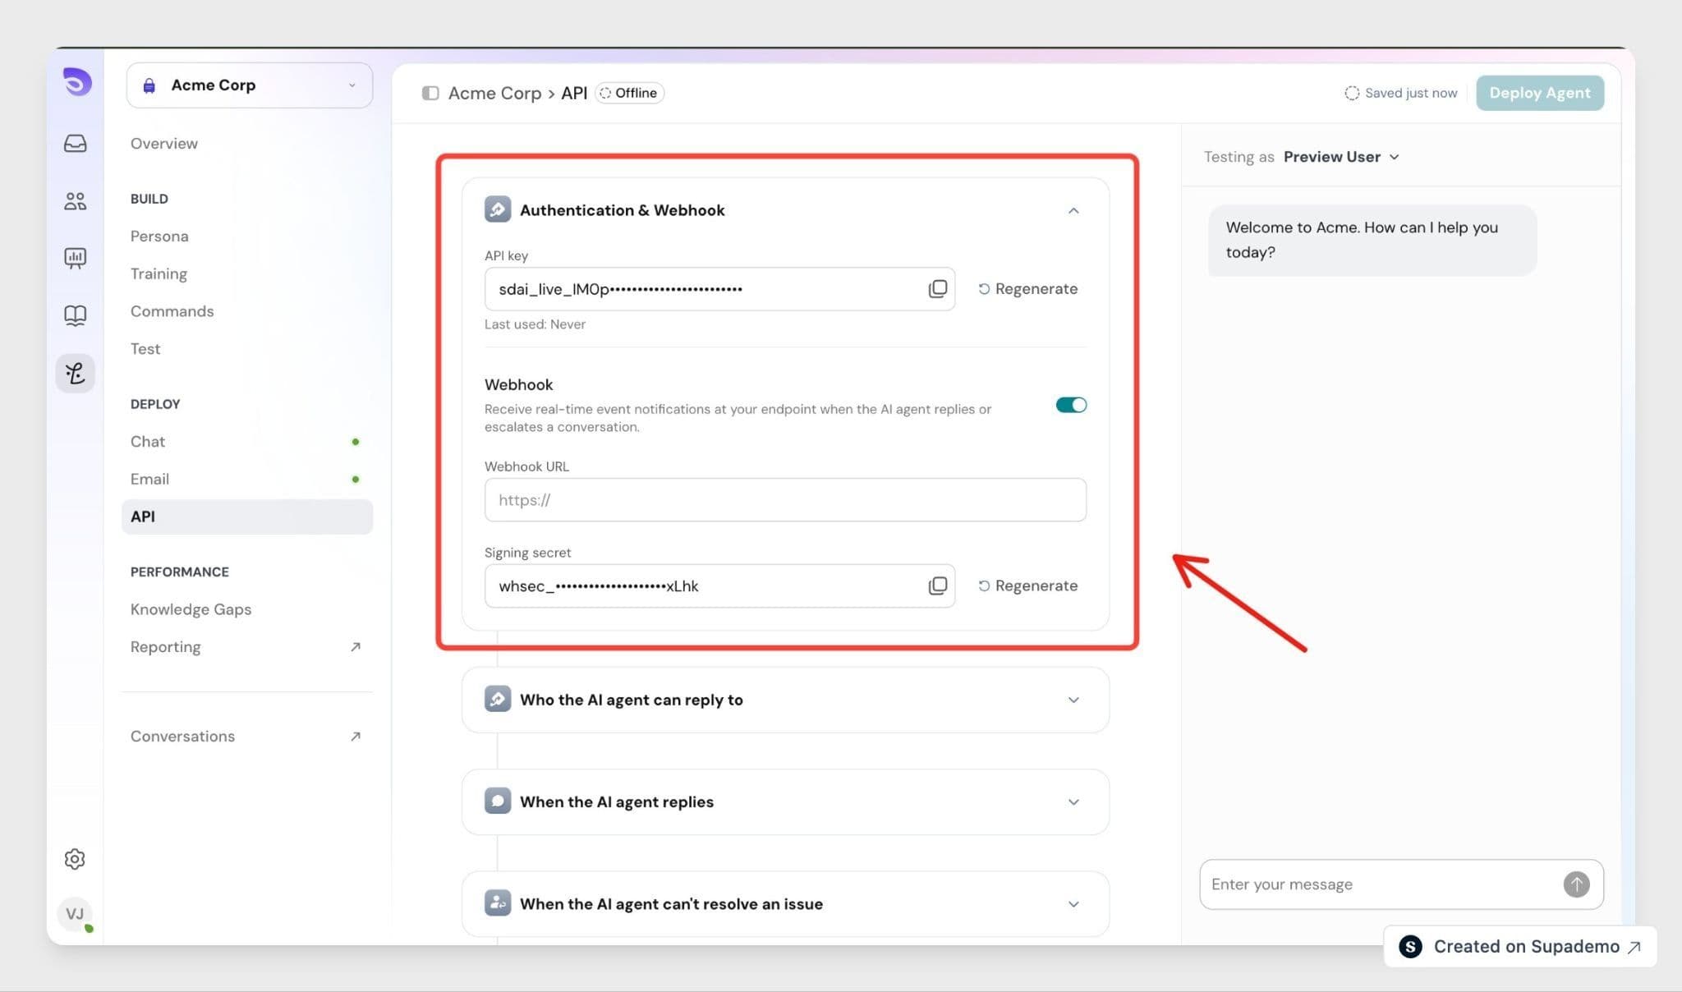The image size is (1682, 992).
Task: Open the Commands page
Action: point(172,311)
